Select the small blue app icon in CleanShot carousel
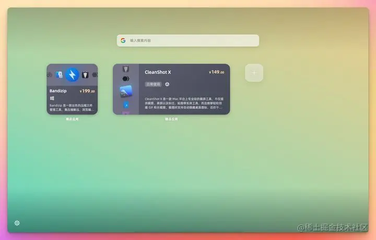 (x=126, y=105)
